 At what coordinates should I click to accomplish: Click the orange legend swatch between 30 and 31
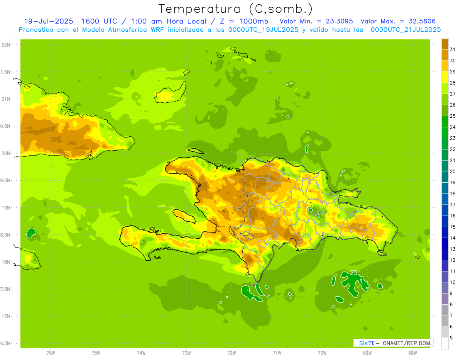tap(445, 55)
